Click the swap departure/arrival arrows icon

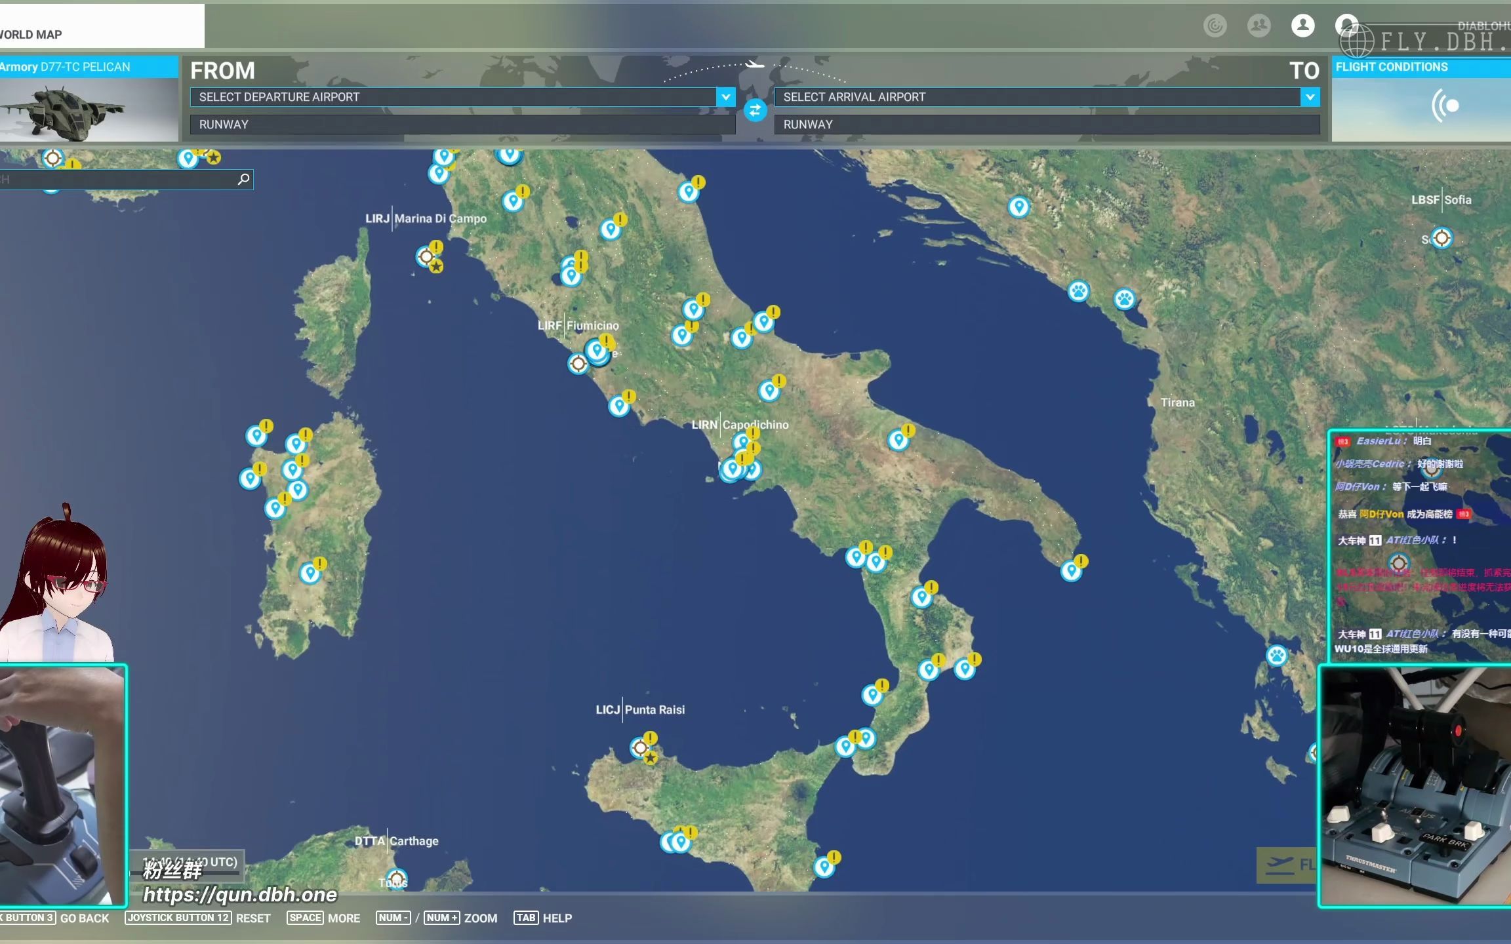click(755, 110)
